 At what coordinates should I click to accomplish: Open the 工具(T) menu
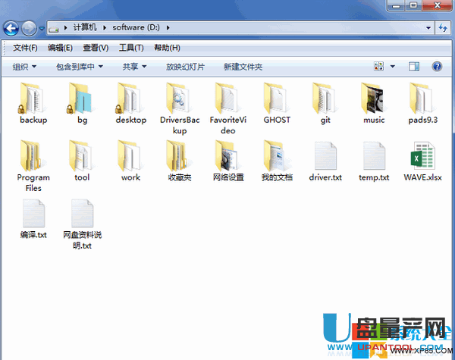coord(131,48)
